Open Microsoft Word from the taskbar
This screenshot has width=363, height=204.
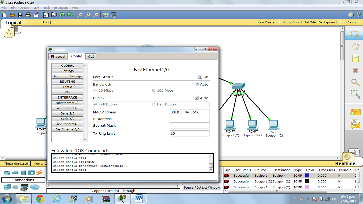click(x=139, y=199)
